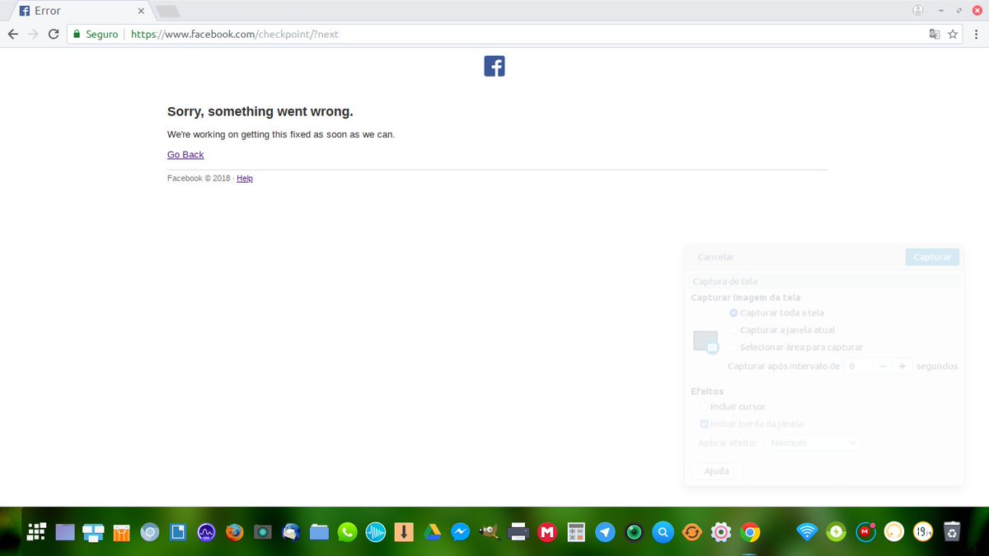Increase capture delay with plus button

tap(902, 366)
